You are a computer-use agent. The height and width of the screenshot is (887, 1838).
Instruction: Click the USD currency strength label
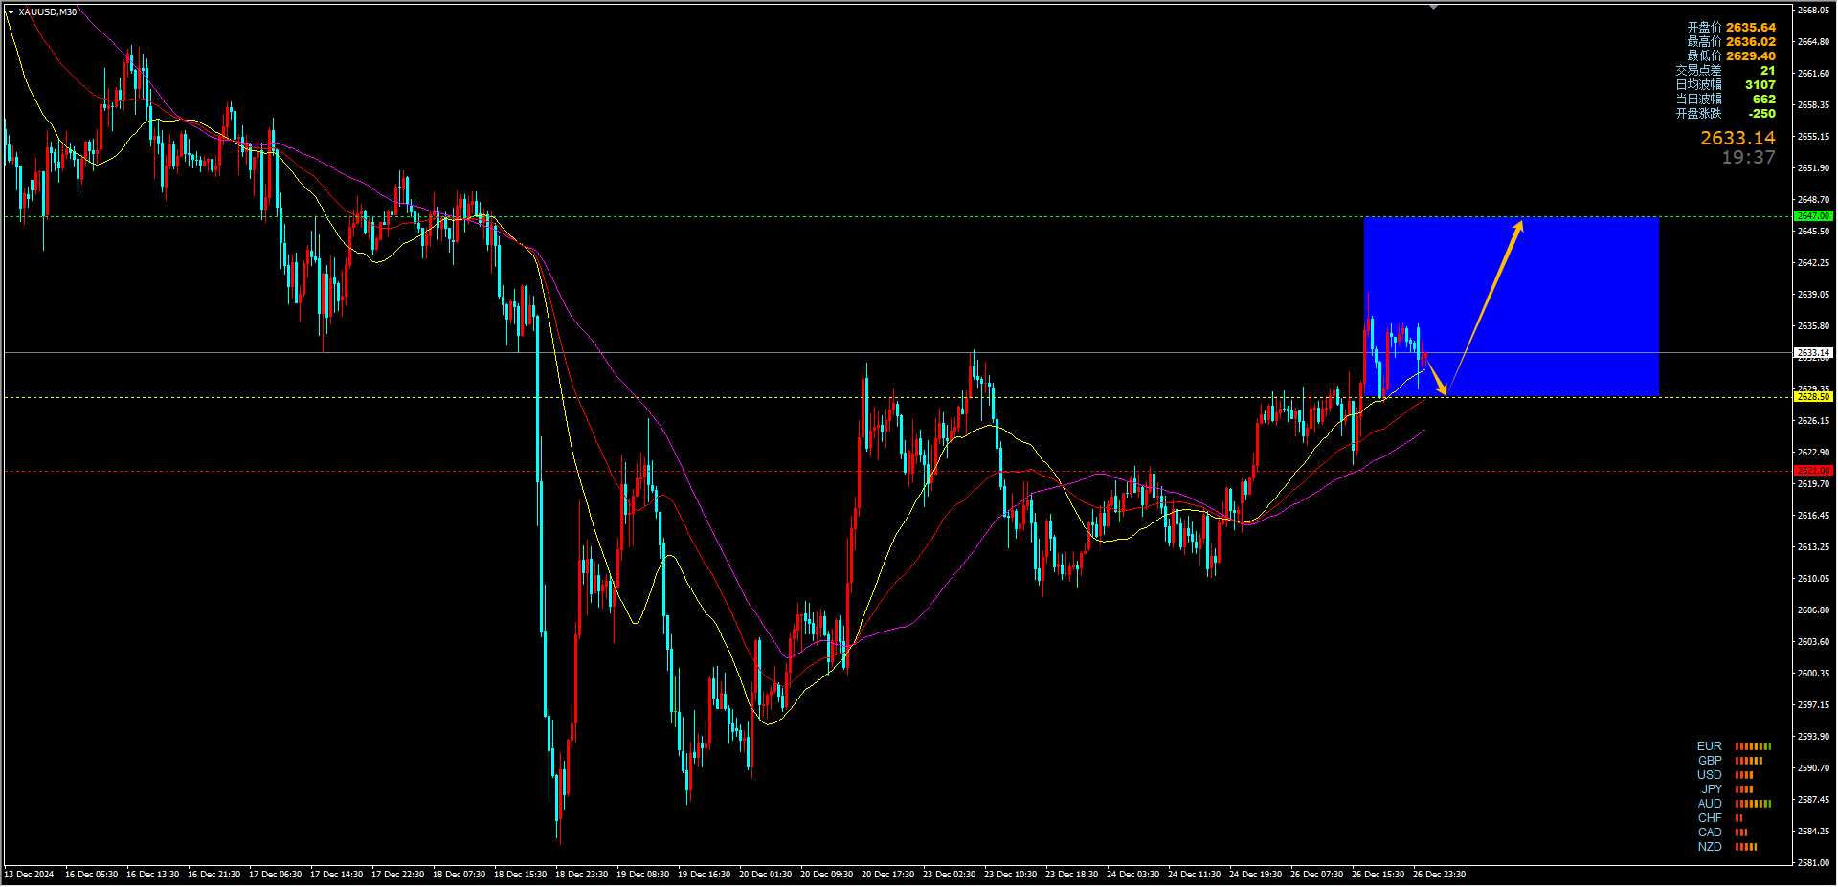tap(1709, 775)
